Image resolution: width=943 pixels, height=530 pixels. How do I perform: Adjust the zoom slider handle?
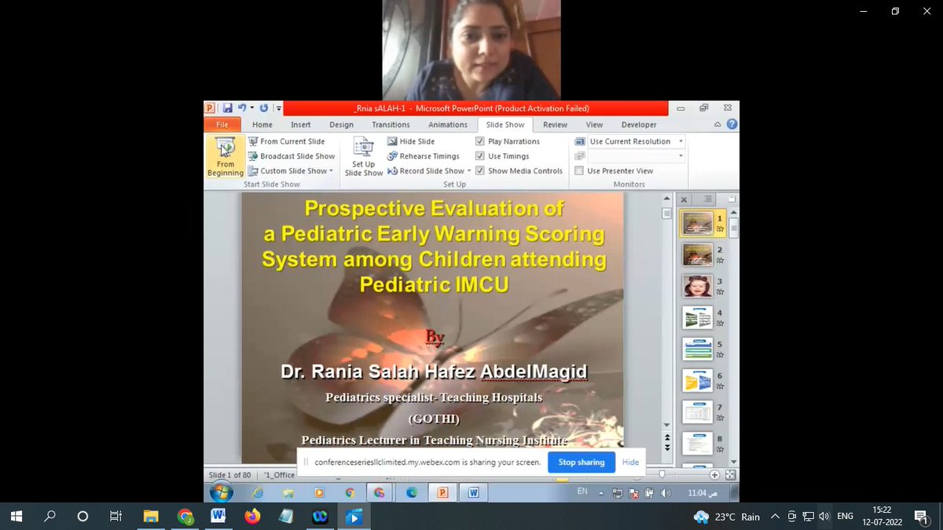point(662,475)
